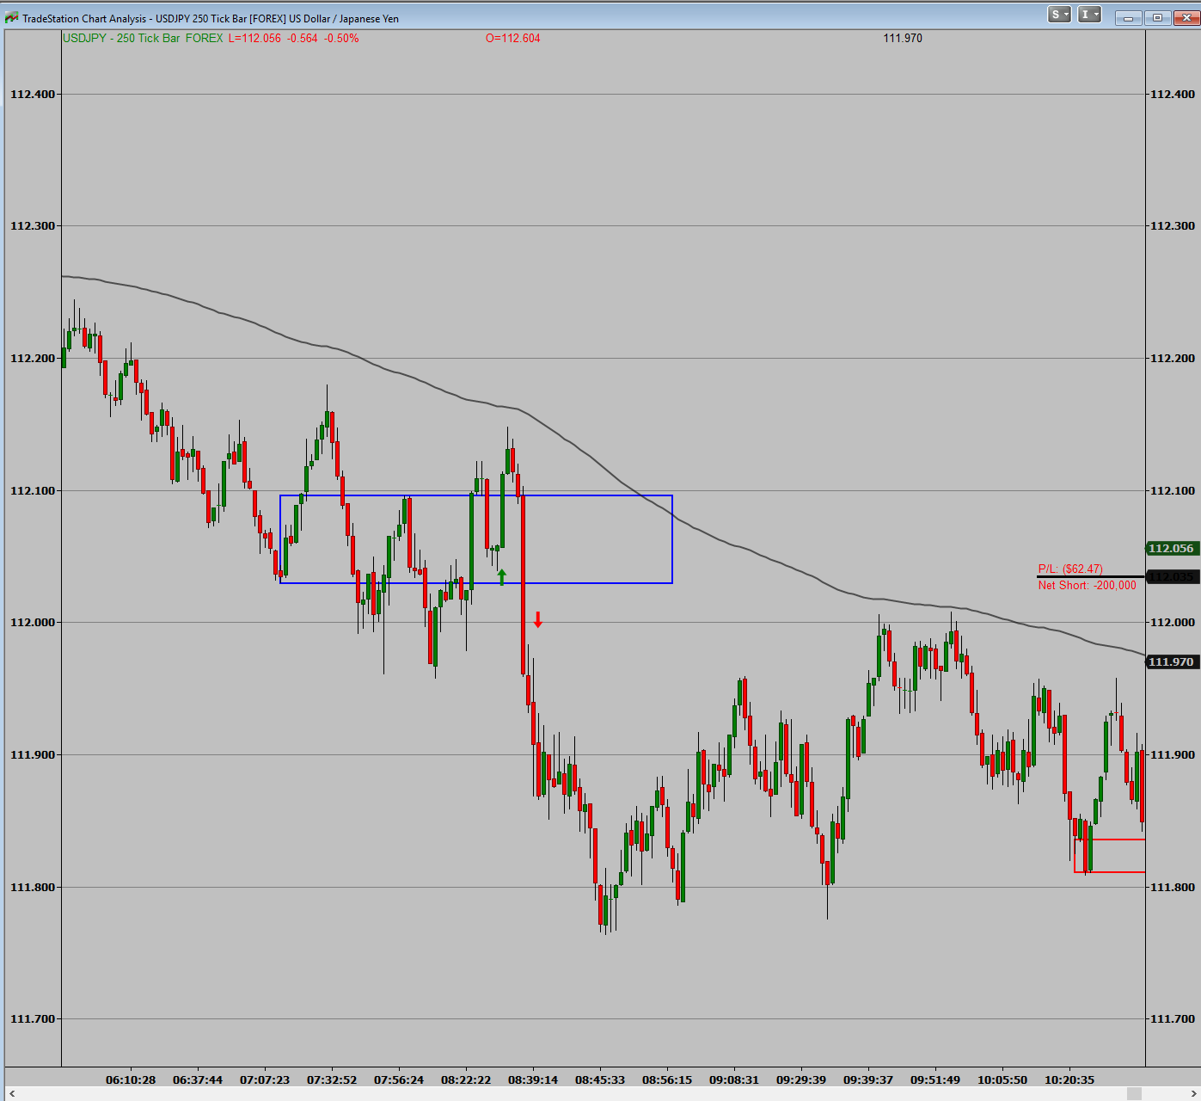Image resolution: width=1201 pixels, height=1101 pixels.
Task: Click the USDJPY - 250 Tick Bar FOREX label
Action: point(143,39)
